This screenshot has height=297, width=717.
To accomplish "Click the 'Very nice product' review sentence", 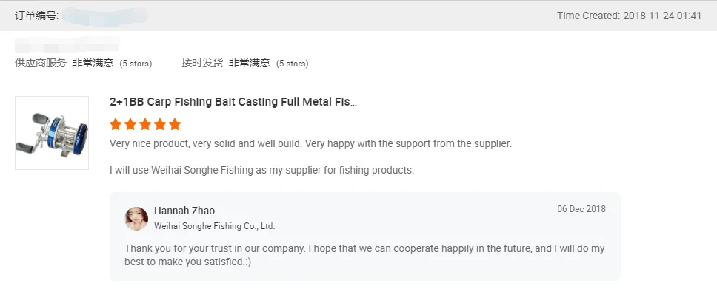I will 310,143.
